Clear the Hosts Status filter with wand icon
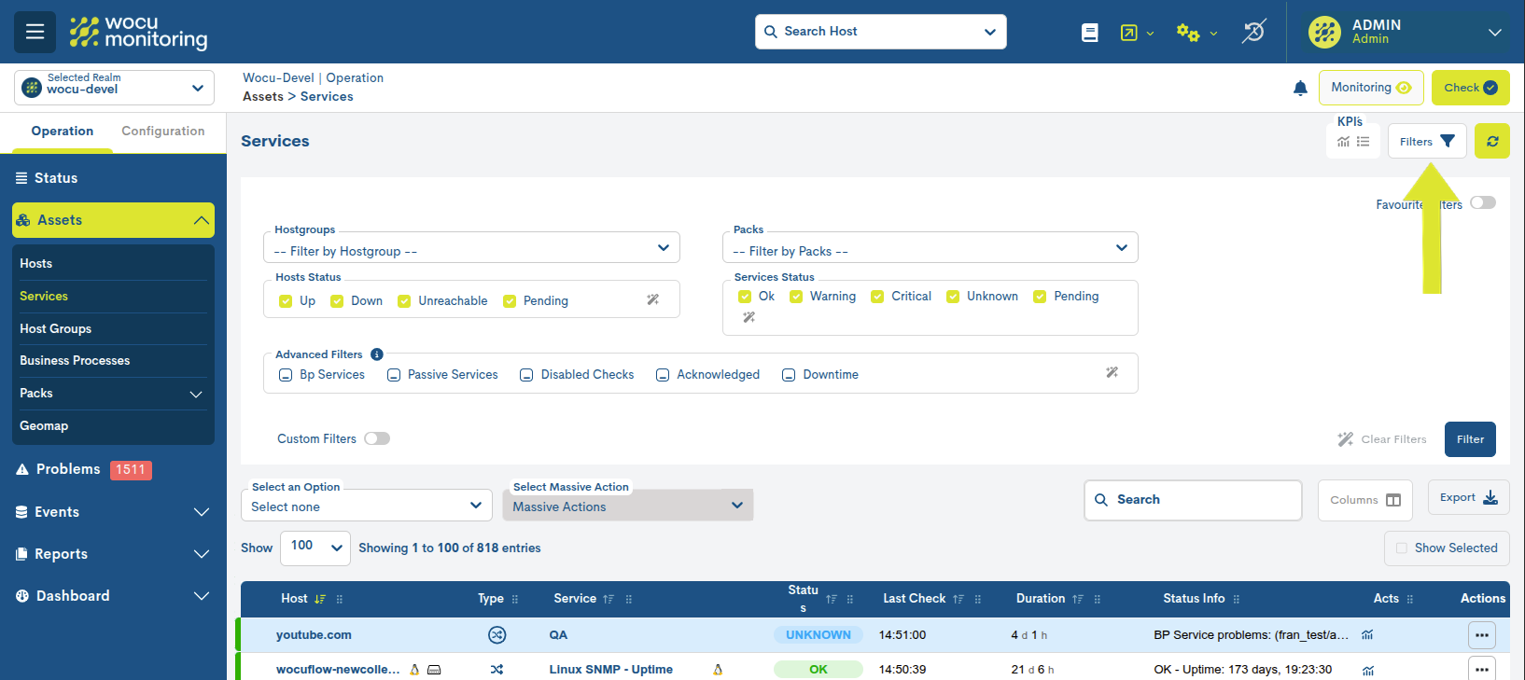Image resolution: width=1525 pixels, height=680 pixels. [652, 299]
